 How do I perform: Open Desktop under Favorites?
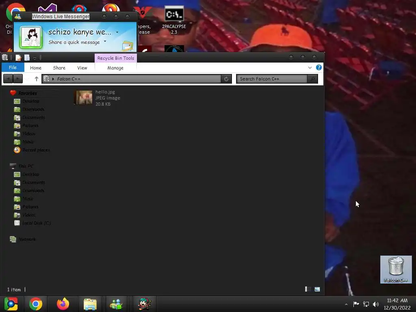31,101
